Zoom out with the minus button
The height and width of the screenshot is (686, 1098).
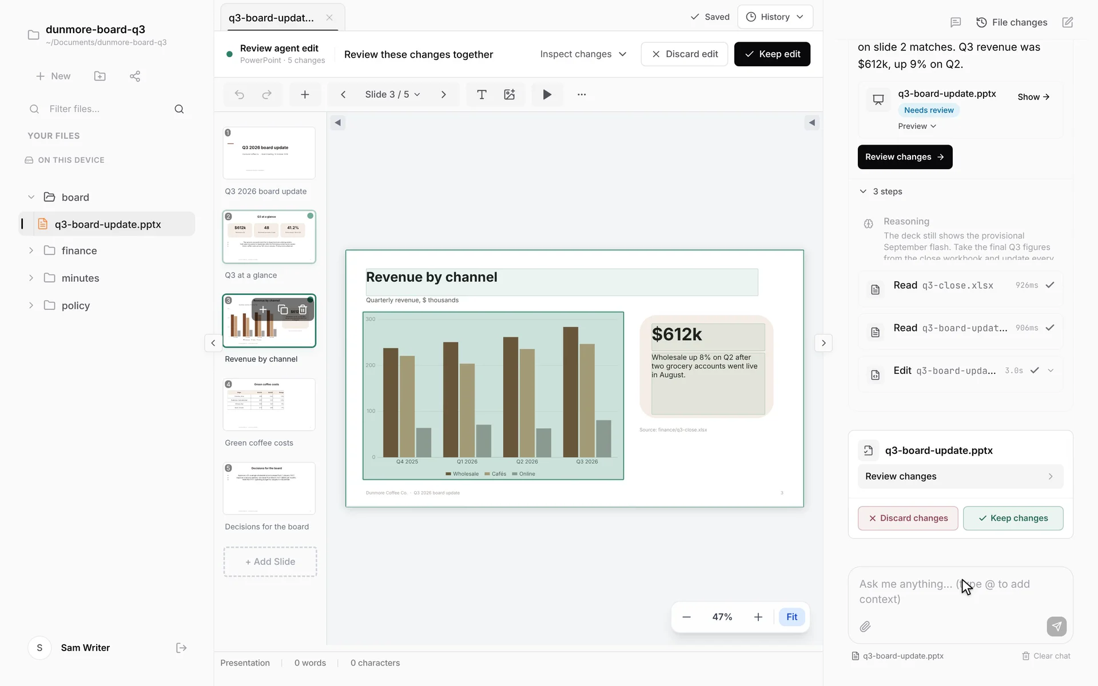pos(687,617)
